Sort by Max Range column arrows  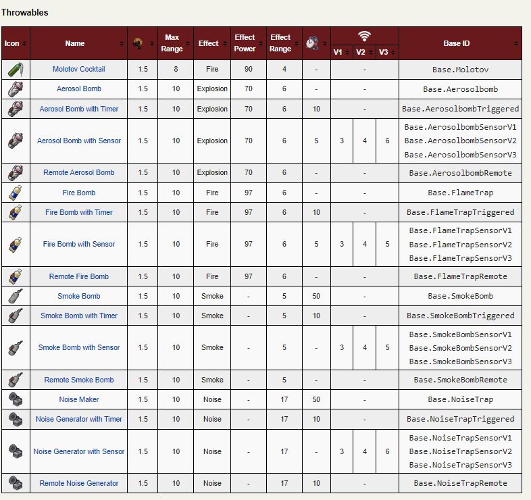(188, 44)
